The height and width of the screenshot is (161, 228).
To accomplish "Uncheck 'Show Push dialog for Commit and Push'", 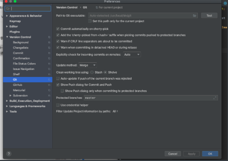I will pyautogui.click(x=58, y=85).
